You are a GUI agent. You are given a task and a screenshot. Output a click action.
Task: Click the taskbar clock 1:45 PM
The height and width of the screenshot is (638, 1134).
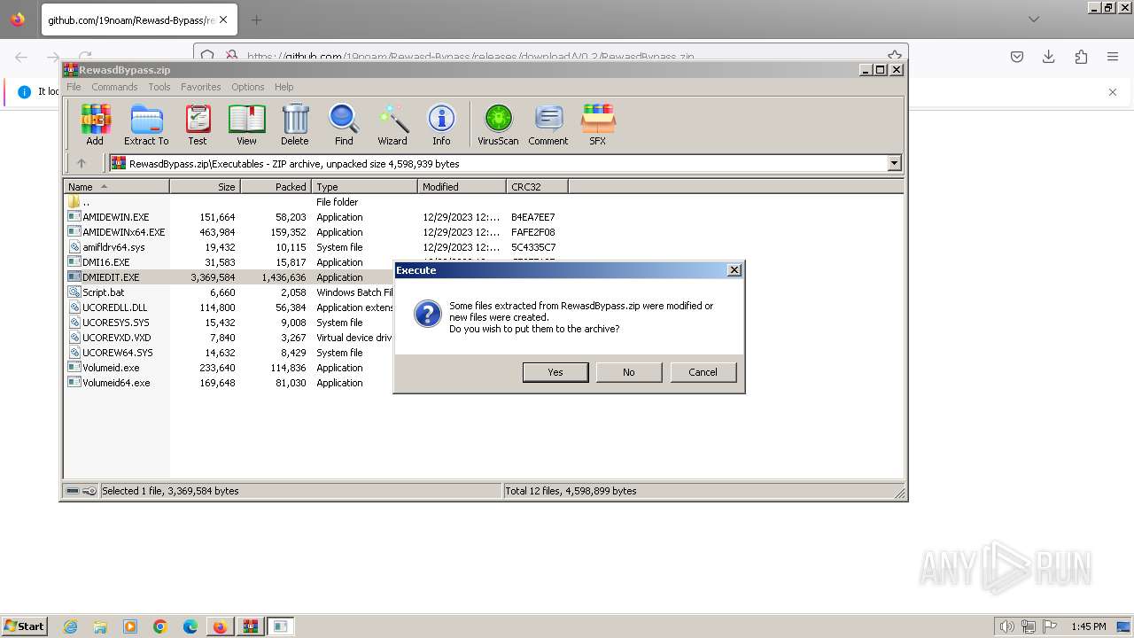(1088, 626)
